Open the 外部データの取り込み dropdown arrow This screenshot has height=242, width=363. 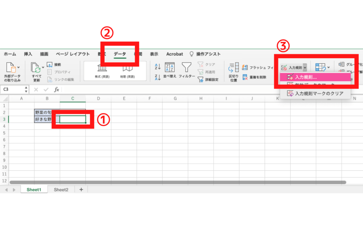[18, 67]
